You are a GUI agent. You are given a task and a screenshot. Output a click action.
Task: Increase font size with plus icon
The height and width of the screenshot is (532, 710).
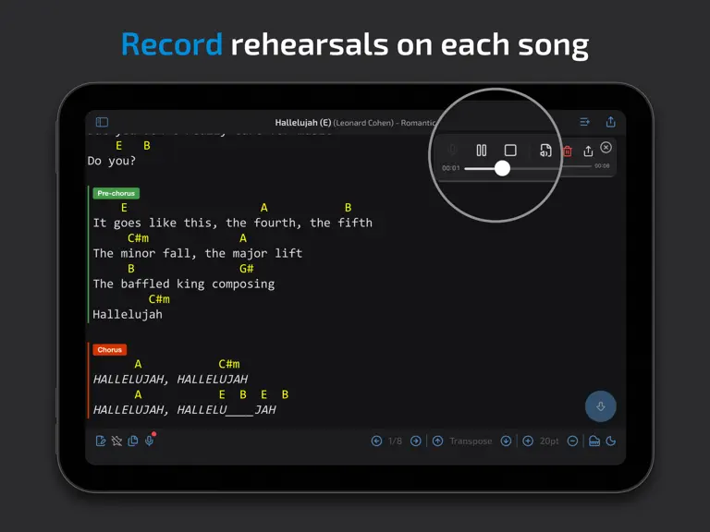528,441
